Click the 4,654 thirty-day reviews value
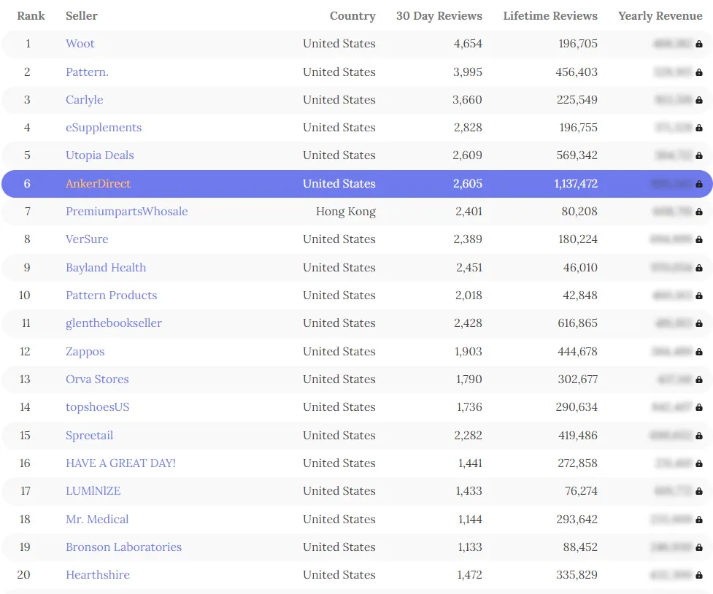Screen dimensions: 713x594 pyautogui.click(x=468, y=44)
